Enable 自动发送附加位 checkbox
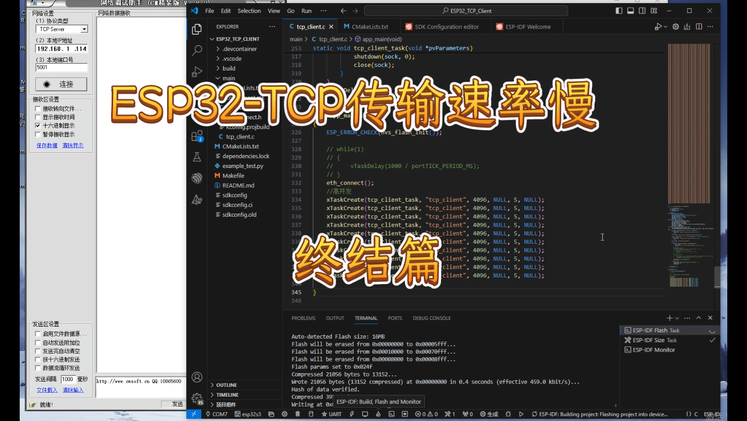 coord(37,343)
